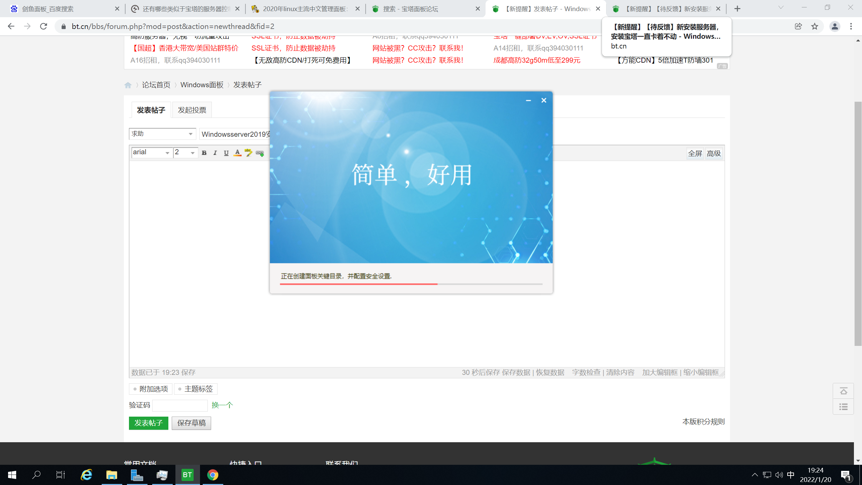862x485 pixels.
Task: Open the arial font family dropdown
Action: (152, 153)
